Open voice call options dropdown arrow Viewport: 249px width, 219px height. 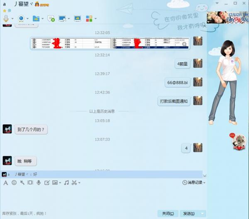click(x=12, y=19)
